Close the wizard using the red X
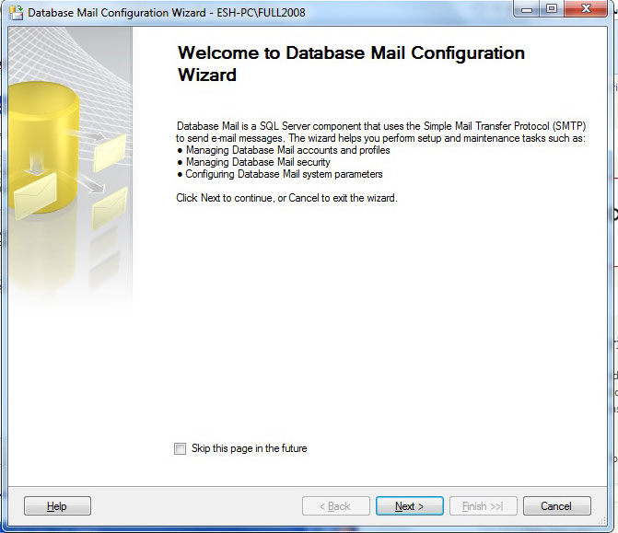This screenshot has width=618, height=533. [586, 10]
